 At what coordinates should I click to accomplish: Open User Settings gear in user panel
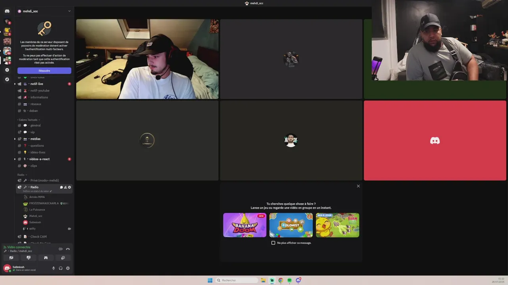tap(68, 268)
